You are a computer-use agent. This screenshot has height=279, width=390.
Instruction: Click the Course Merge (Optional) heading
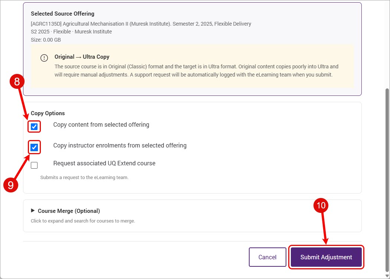pyautogui.click(x=69, y=211)
